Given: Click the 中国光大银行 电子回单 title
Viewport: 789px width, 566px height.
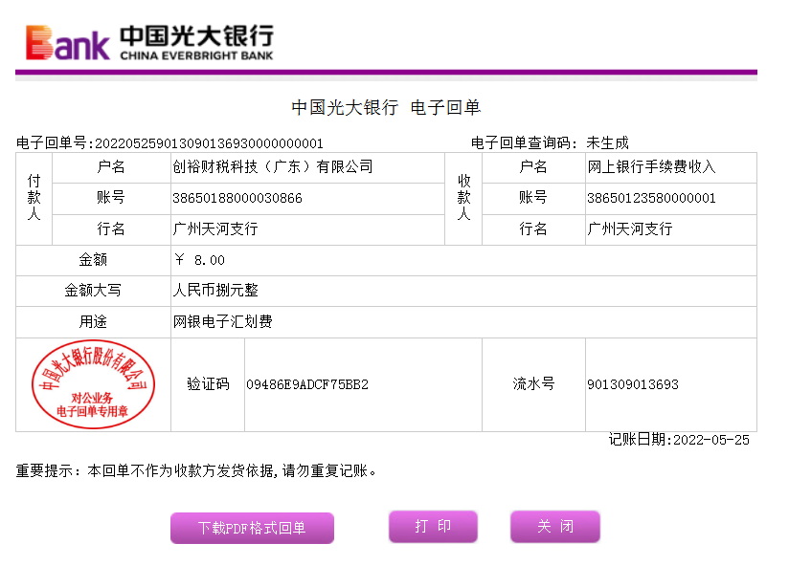Looking at the screenshot, I should click(x=385, y=108).
